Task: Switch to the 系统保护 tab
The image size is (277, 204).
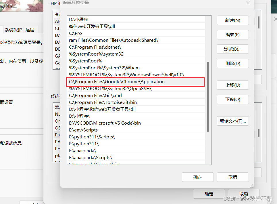Action: click(x=13, y=29)
